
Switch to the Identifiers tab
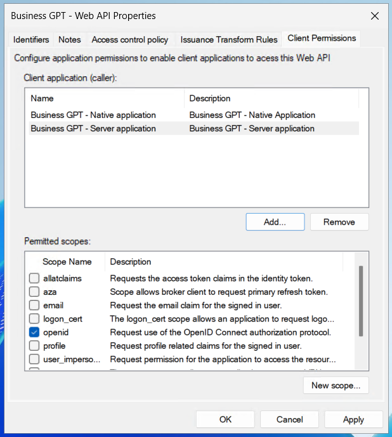pyautogui.click(x=31, y=39)
